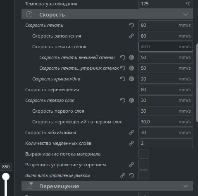Click the layer number box showing 850
Screen dimensions: 198x196
(6, 167)
